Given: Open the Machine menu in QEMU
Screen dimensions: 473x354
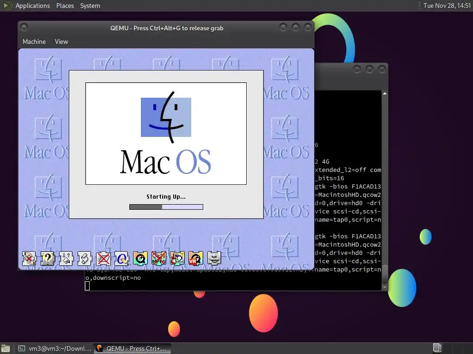Looking at the screenshot, I should coord(34,41).
